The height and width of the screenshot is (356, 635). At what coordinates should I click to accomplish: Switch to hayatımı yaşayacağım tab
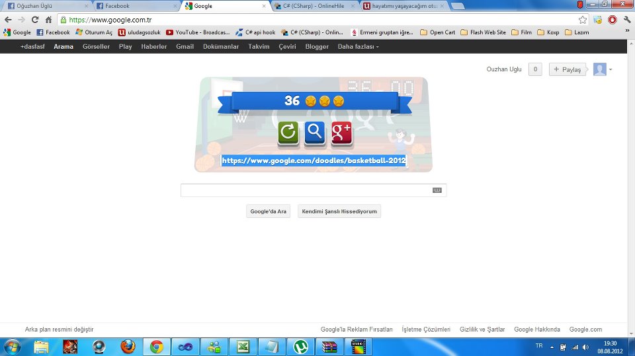pyautogui.click(x=403, y=6)
